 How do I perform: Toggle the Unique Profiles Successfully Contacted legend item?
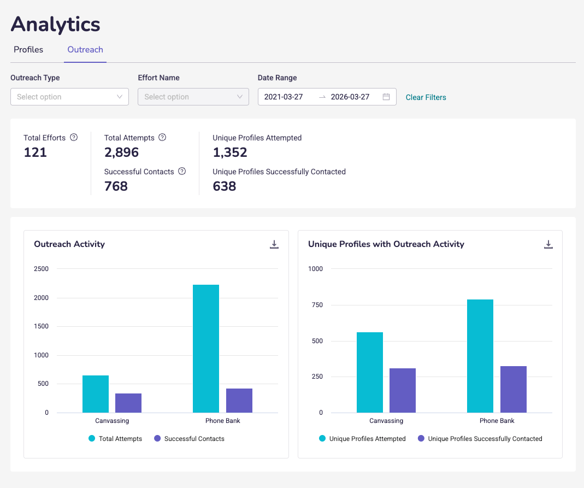click(480, 438)
